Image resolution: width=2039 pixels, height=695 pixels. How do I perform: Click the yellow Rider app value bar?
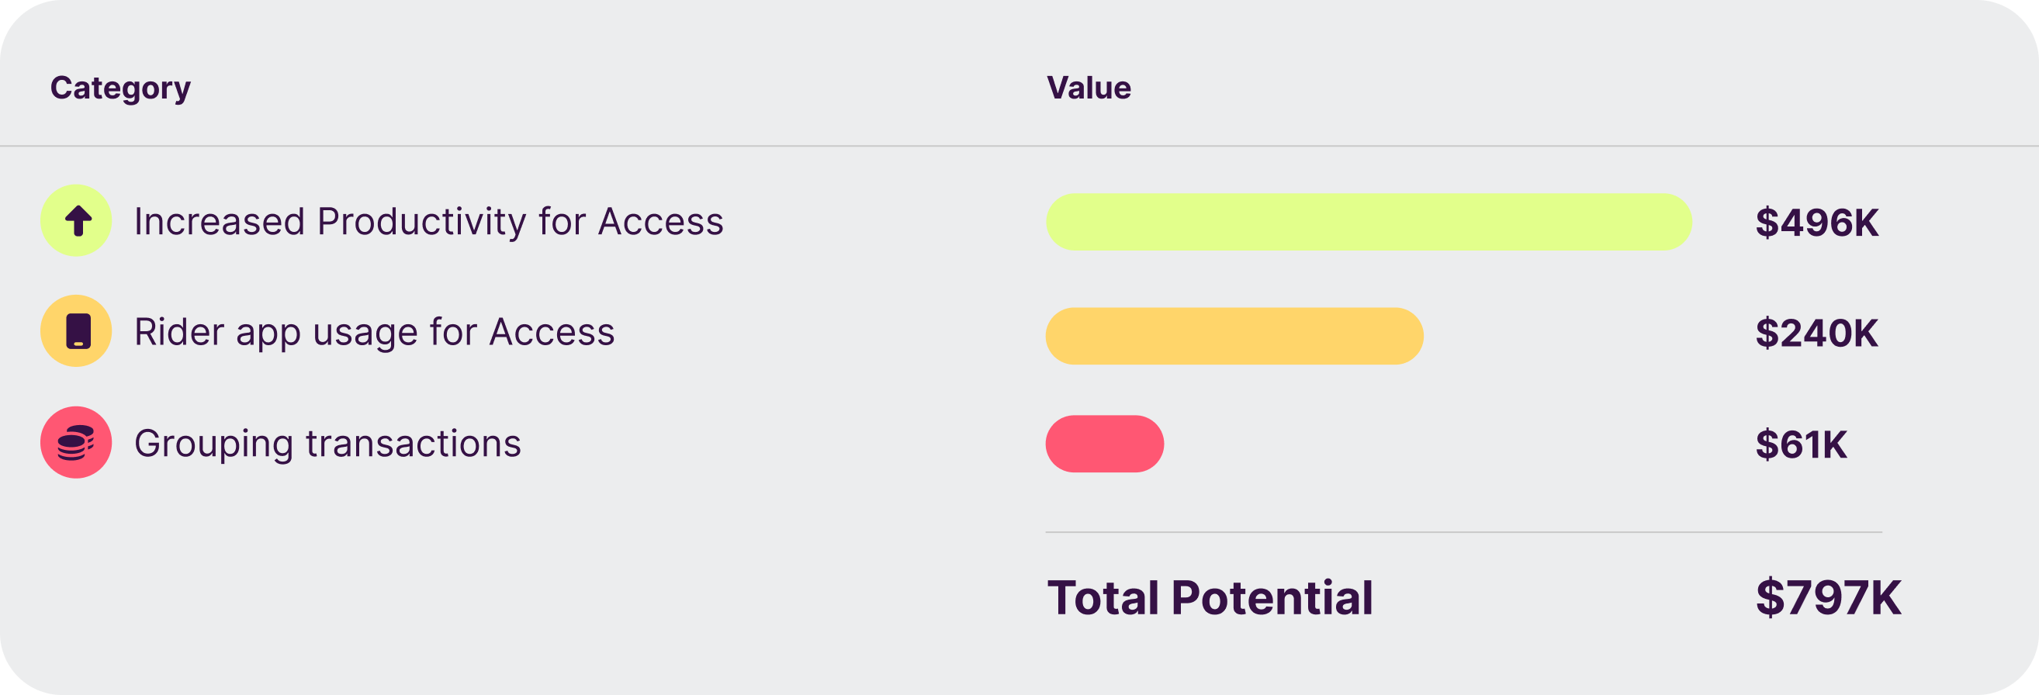click(x=1234, y=336)
